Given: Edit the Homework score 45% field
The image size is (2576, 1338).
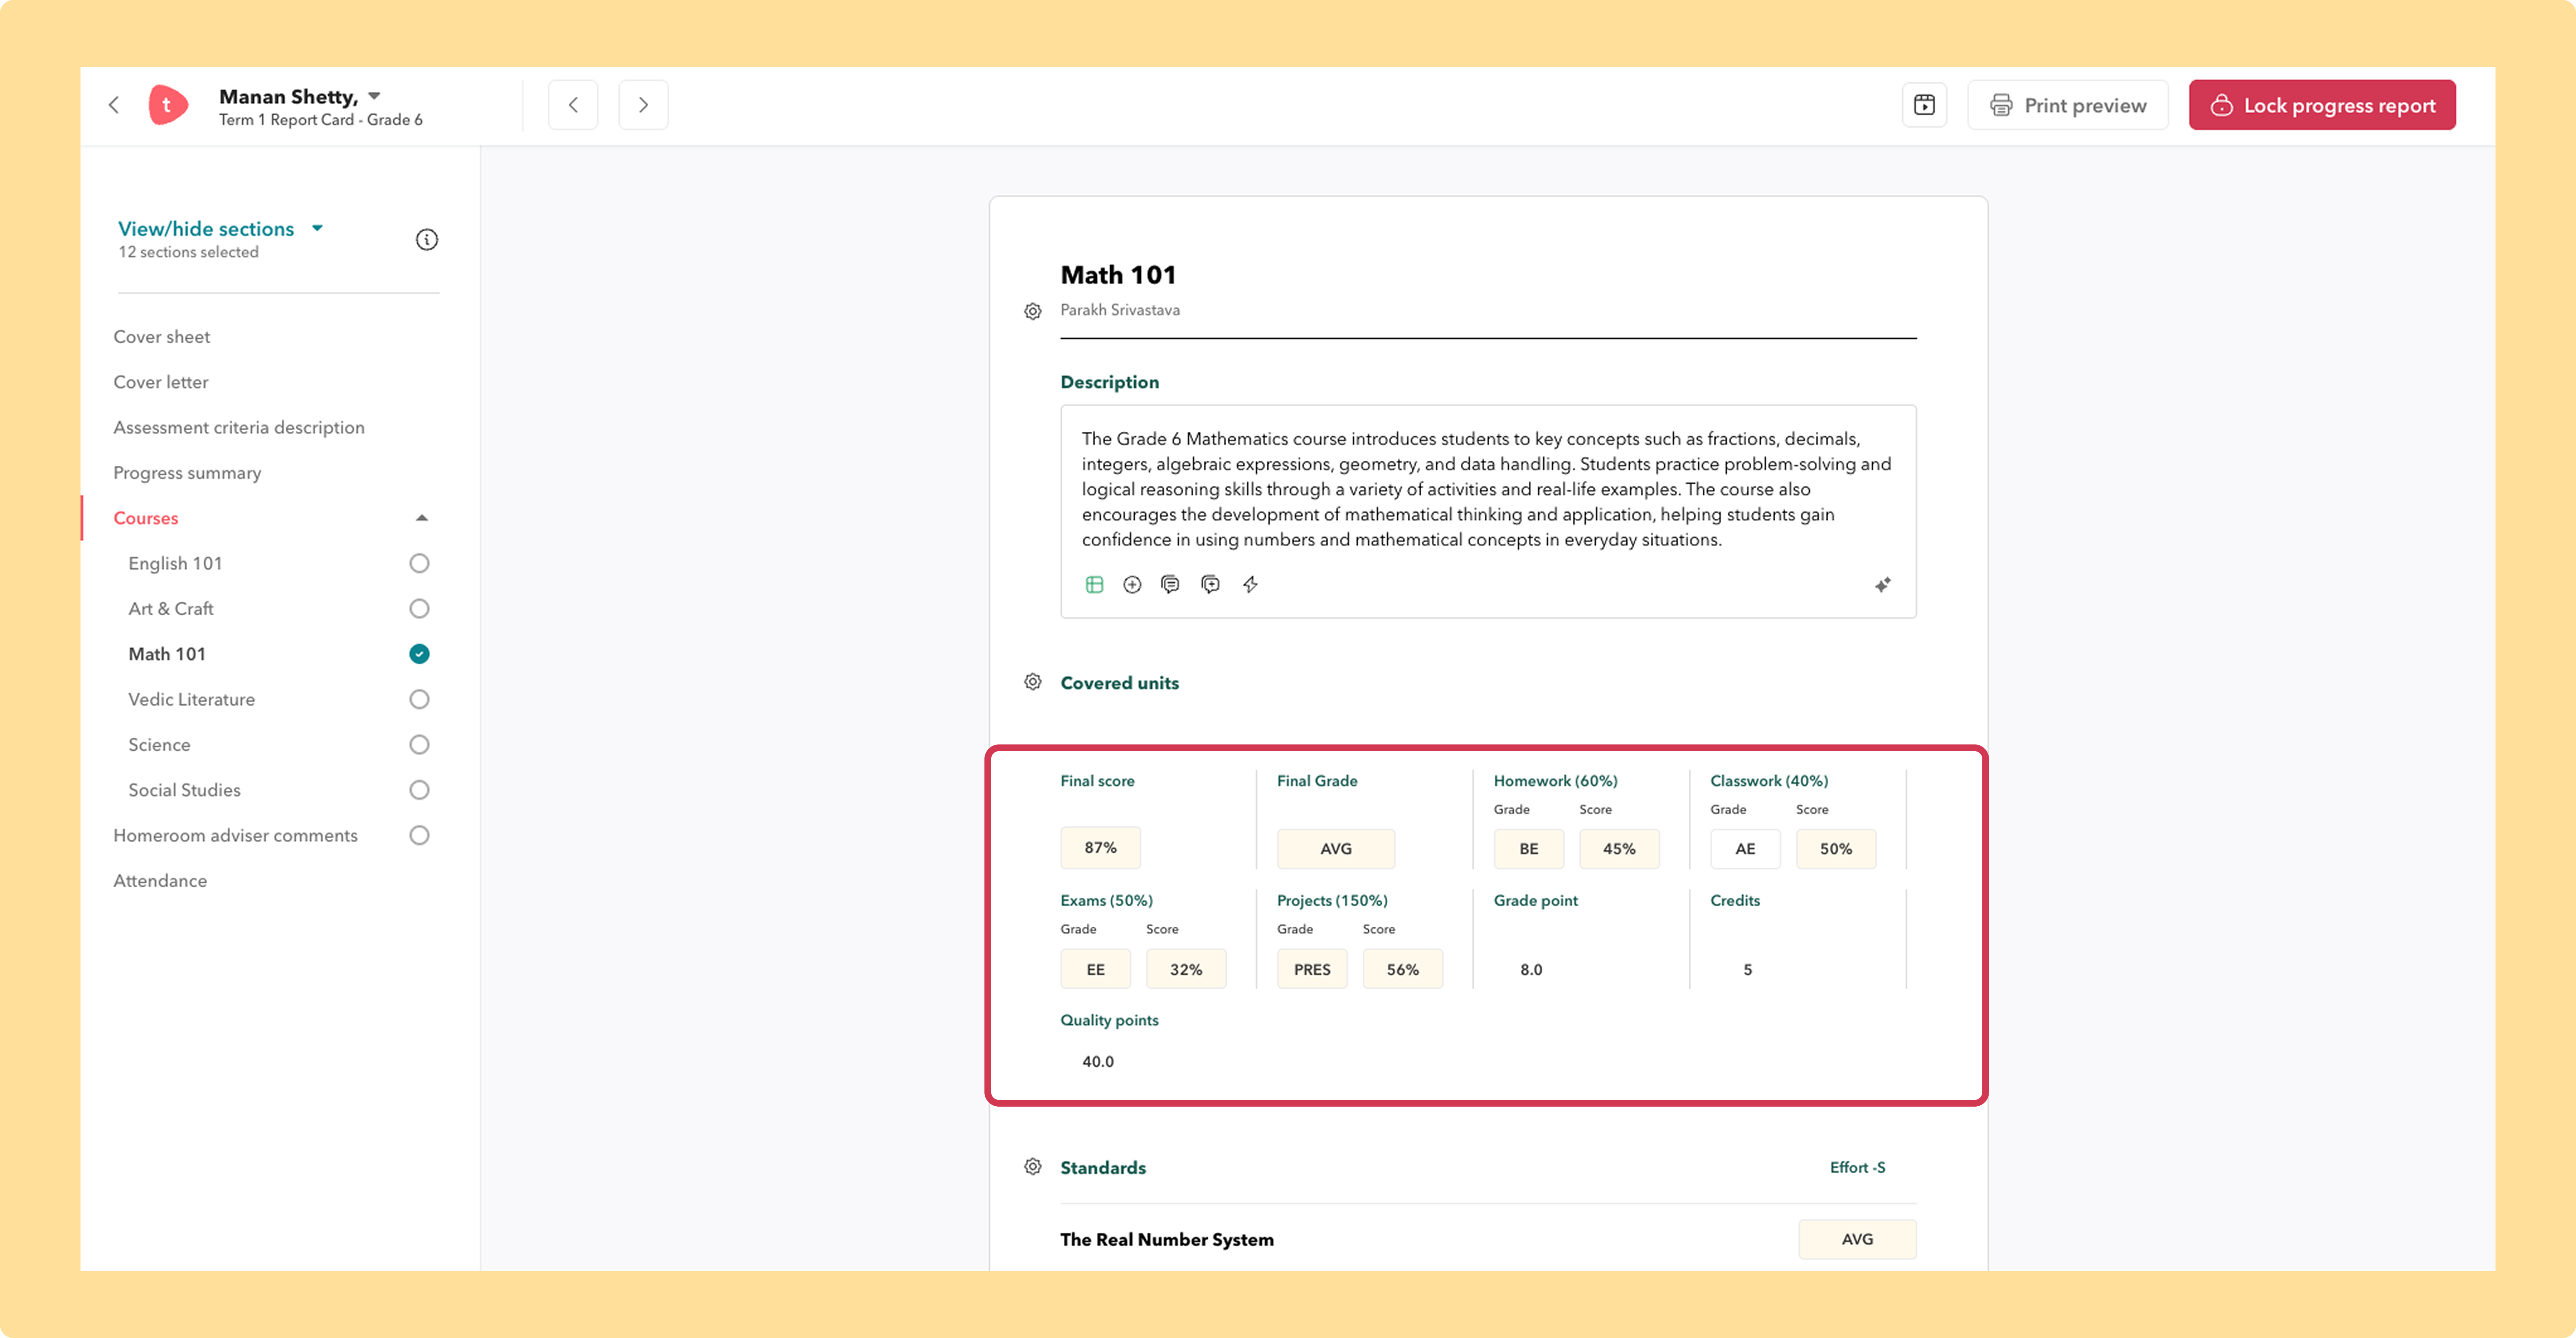Looking at the screenshot, I should tap(1620, 848).
